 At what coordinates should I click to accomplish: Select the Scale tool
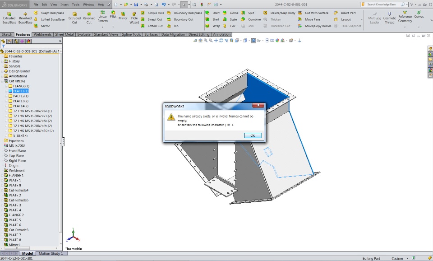click(230, 19)
